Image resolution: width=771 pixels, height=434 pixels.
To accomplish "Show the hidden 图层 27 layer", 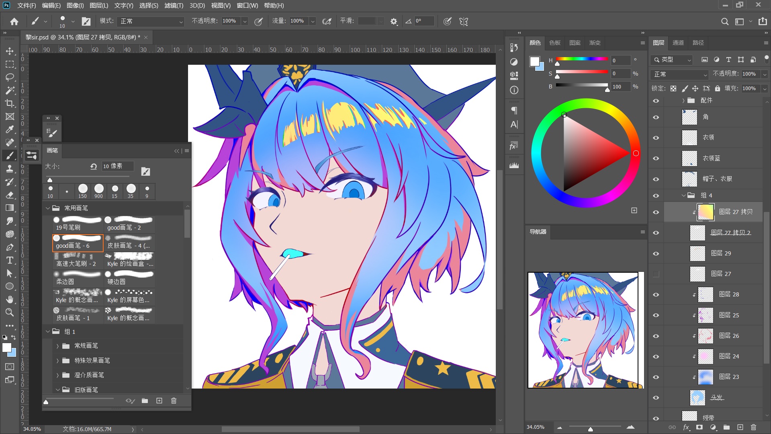I will 656,274.
